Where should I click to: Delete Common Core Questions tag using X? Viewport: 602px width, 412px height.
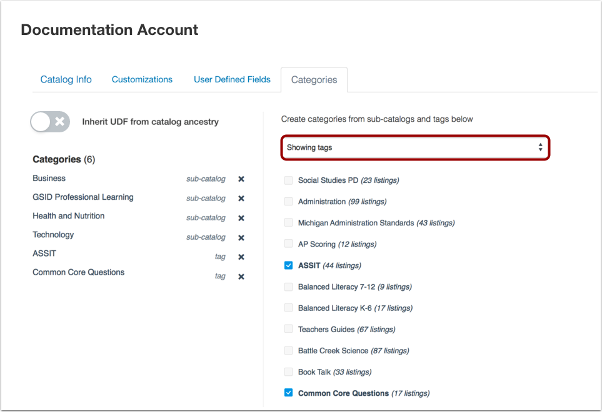pos(241,277)
